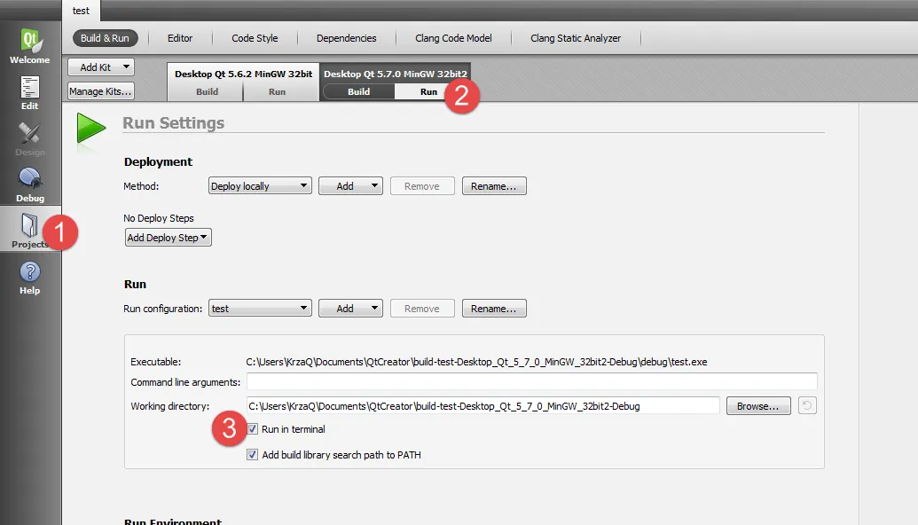This screenshot has width=918, height=525.
Task: Click the Browse... button for working directory
Action: pyautogui.click(x=758, y=406)
